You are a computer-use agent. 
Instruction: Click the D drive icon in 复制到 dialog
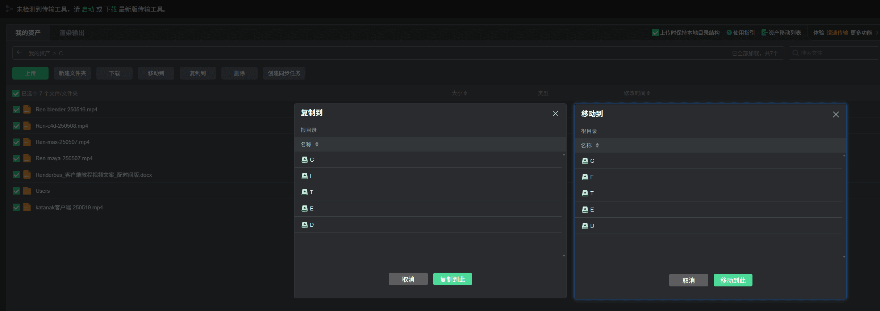coord(305,225)
